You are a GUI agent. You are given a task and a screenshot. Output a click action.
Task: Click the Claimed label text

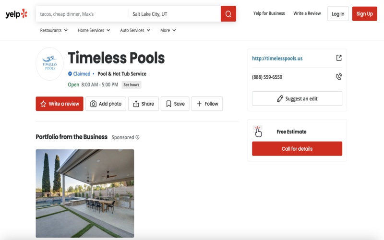[82, 74]
